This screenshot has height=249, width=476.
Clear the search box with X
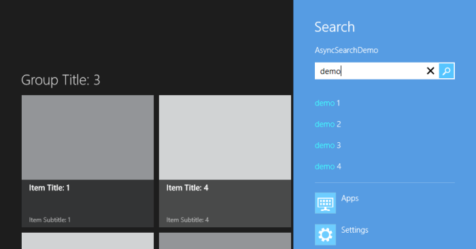[x=430, y=71]
